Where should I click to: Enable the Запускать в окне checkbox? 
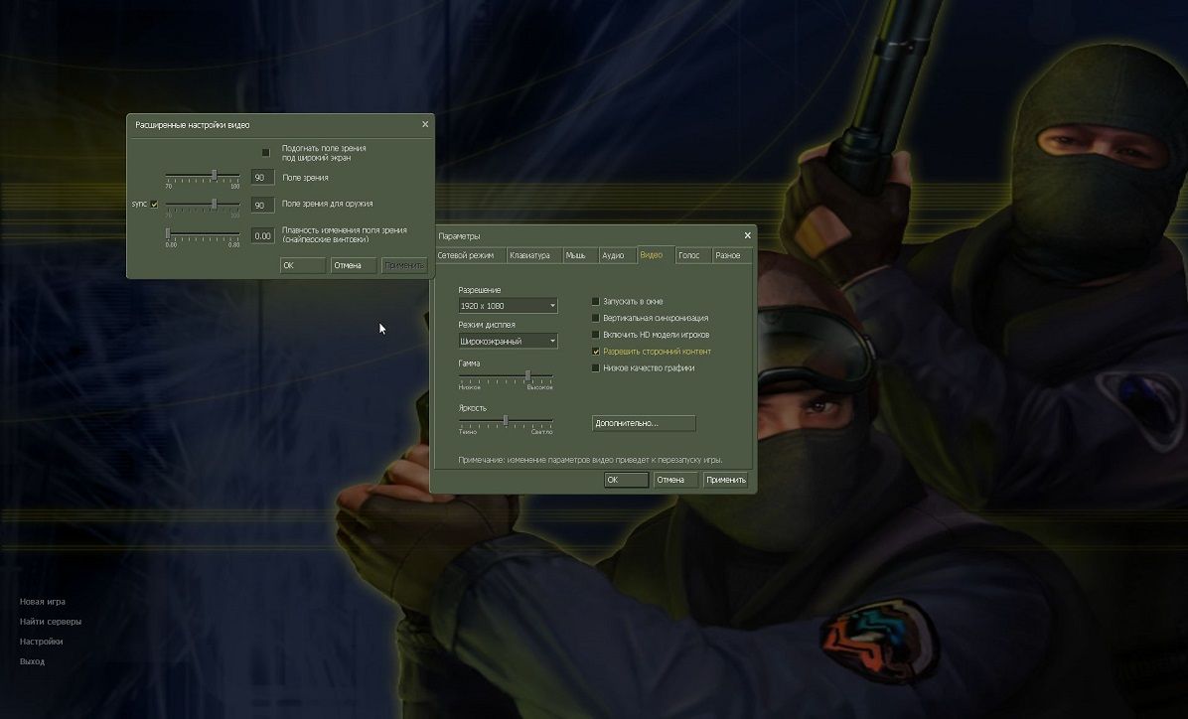[x=596, y=301]
